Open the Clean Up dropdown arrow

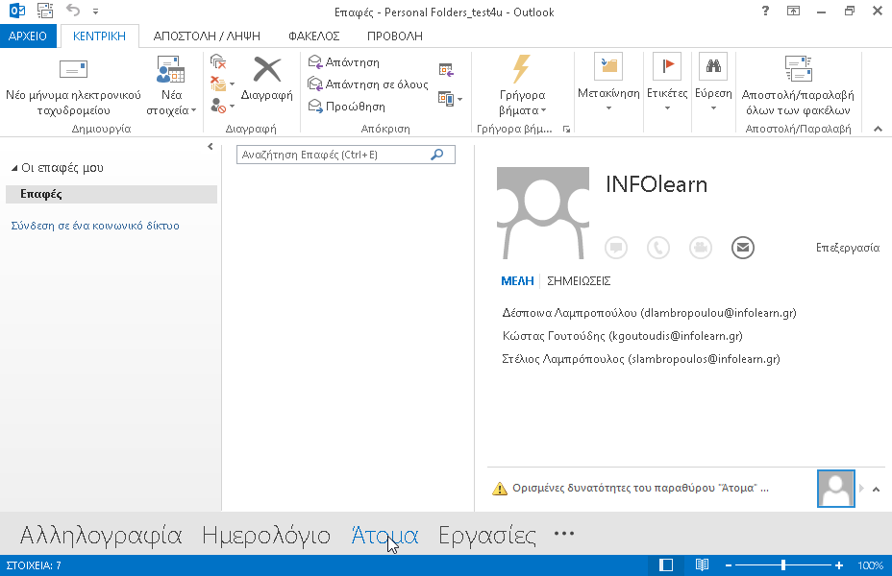coord(232,84)
